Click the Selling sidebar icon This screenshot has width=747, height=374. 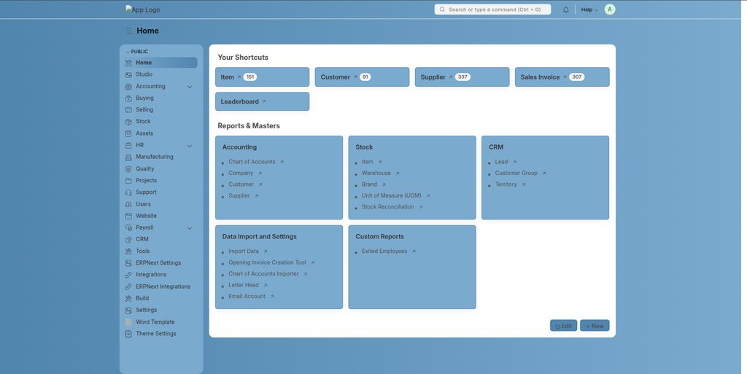tap(128, 110)
